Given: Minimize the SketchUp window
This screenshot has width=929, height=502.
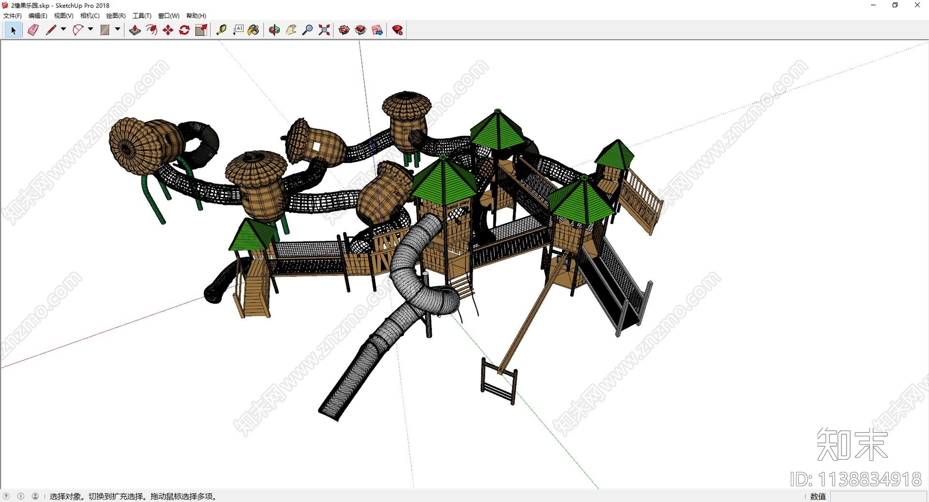Looking at the screenshot, I should click(873, 5).
